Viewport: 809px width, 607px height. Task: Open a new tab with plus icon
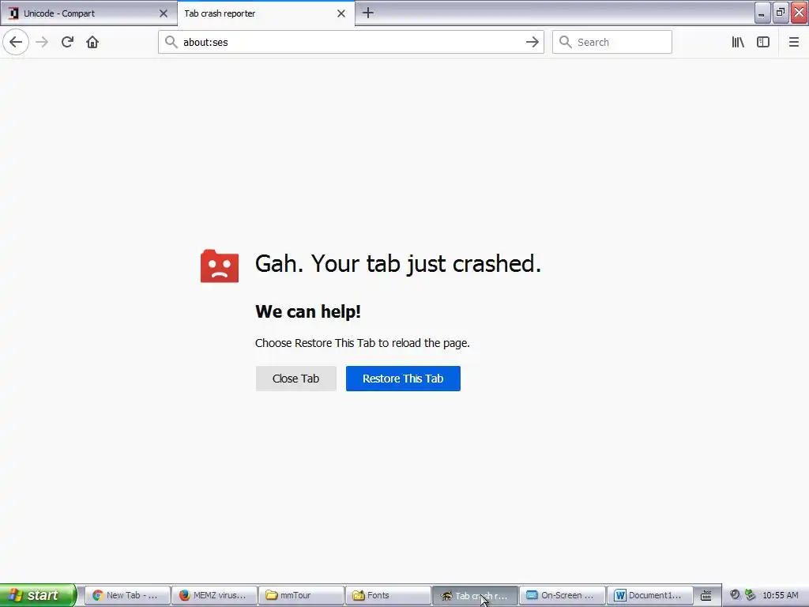click(x=368, y=13)
